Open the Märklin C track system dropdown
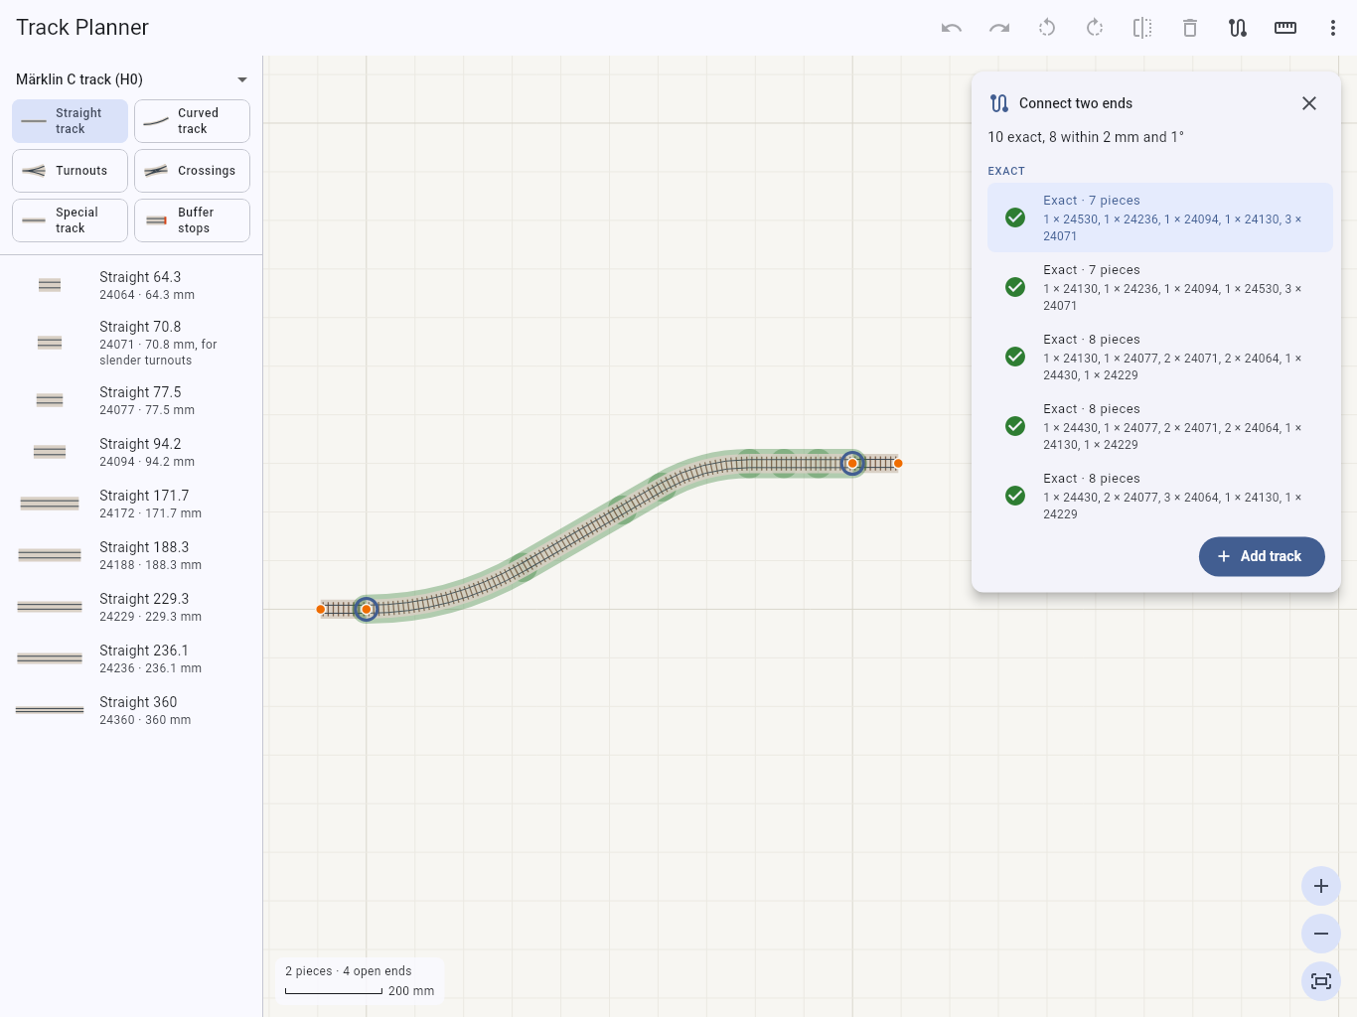 point(131,79)
